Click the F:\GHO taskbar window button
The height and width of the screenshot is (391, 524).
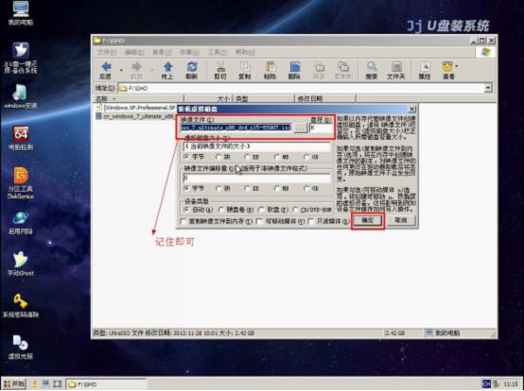(x=106, y=384)
